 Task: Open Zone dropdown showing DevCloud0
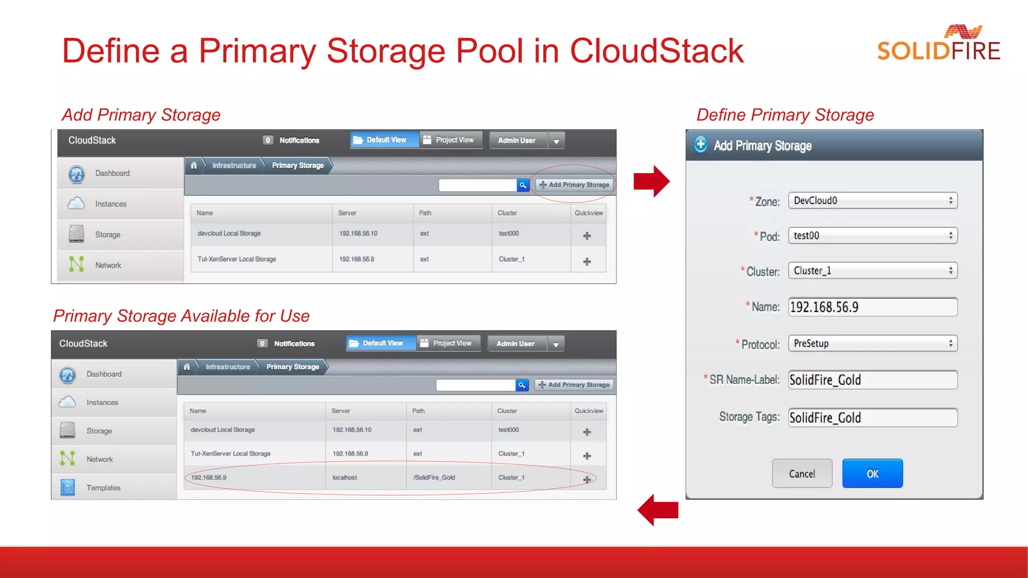tap(873, 201)
